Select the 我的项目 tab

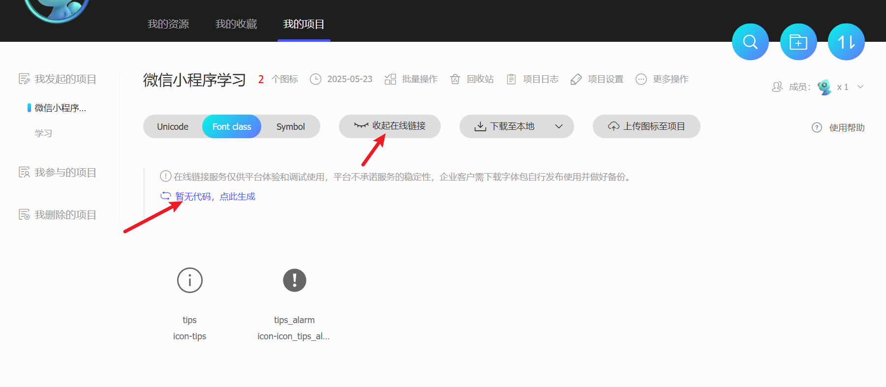point(304,24)
